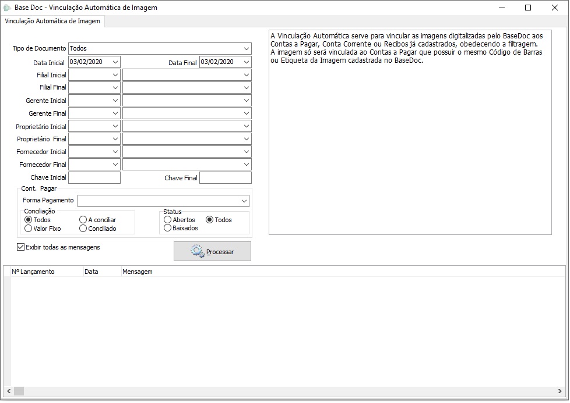This screenshot has height=403, width=570.
Task: Click into the Chave Inicial field
Action: (94, 178)
